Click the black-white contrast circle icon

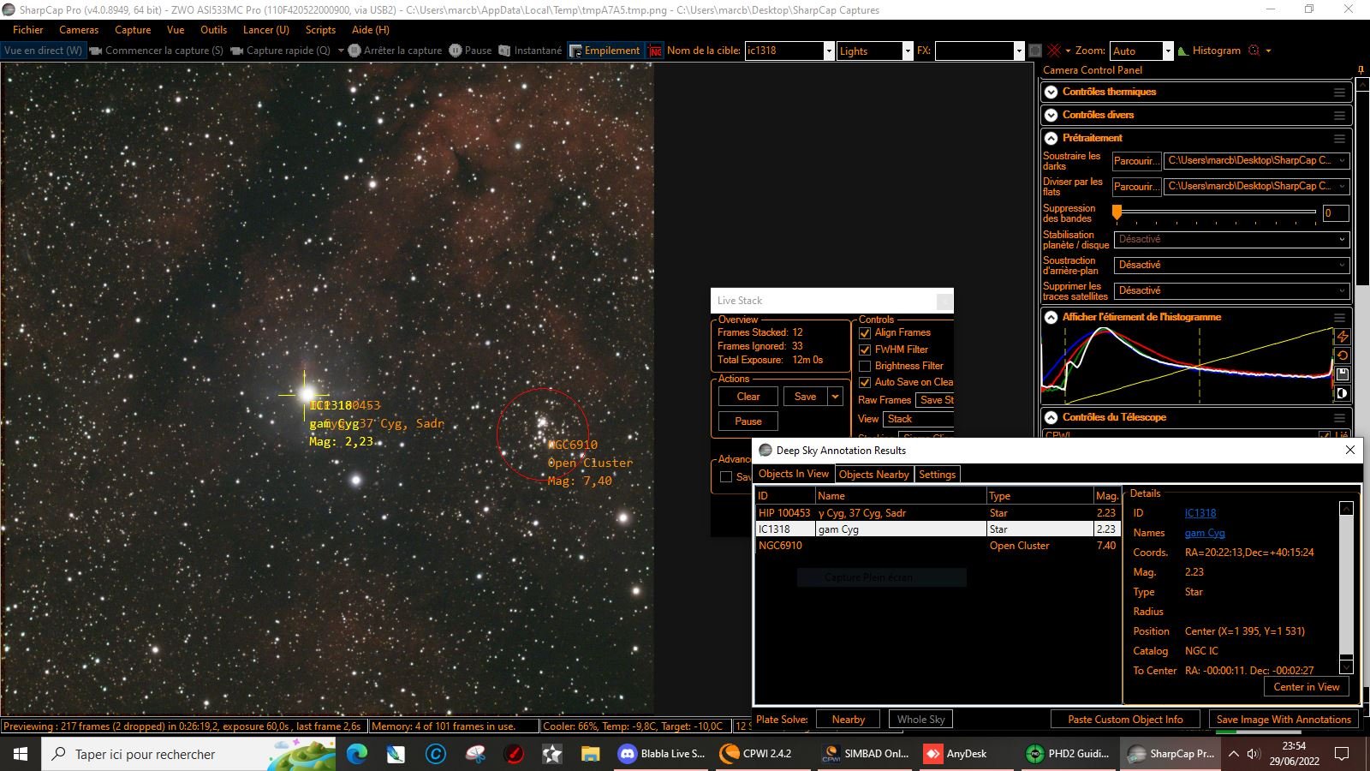1342,393
